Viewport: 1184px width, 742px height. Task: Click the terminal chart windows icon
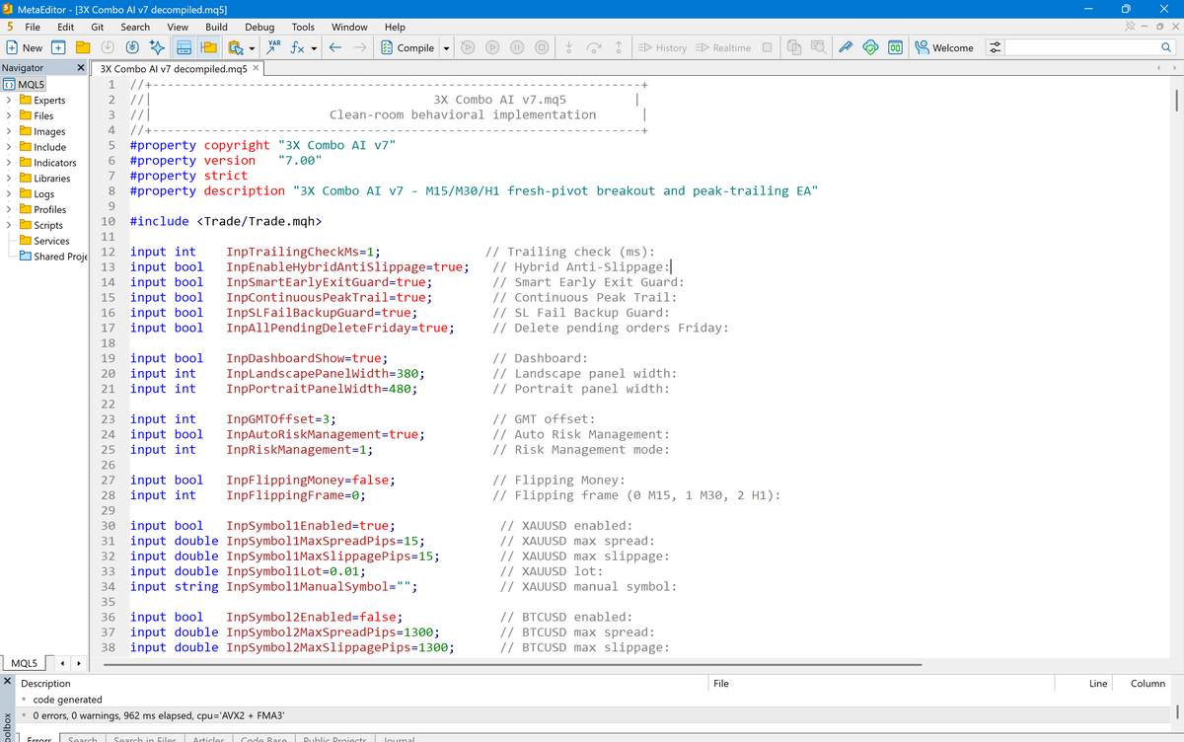[795, 47]
